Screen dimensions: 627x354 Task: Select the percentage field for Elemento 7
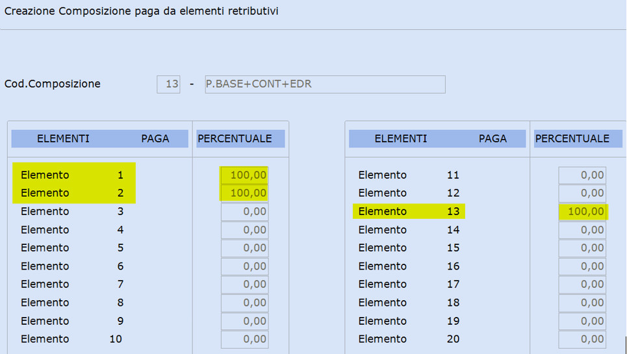[x=244, y=284]
